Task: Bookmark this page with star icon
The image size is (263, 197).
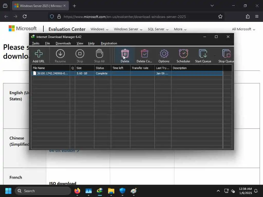Action: 220,16
